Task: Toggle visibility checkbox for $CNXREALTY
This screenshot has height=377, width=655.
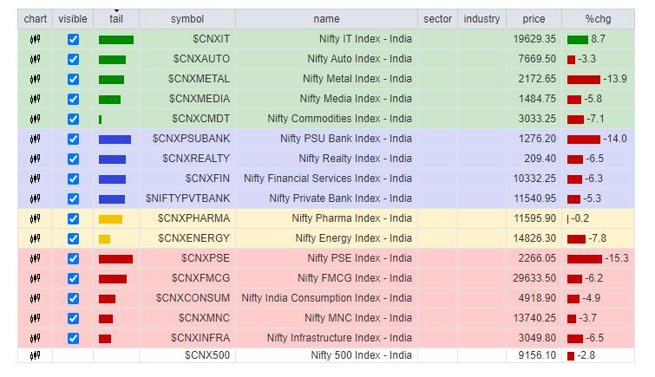Action: coord(73,159)
